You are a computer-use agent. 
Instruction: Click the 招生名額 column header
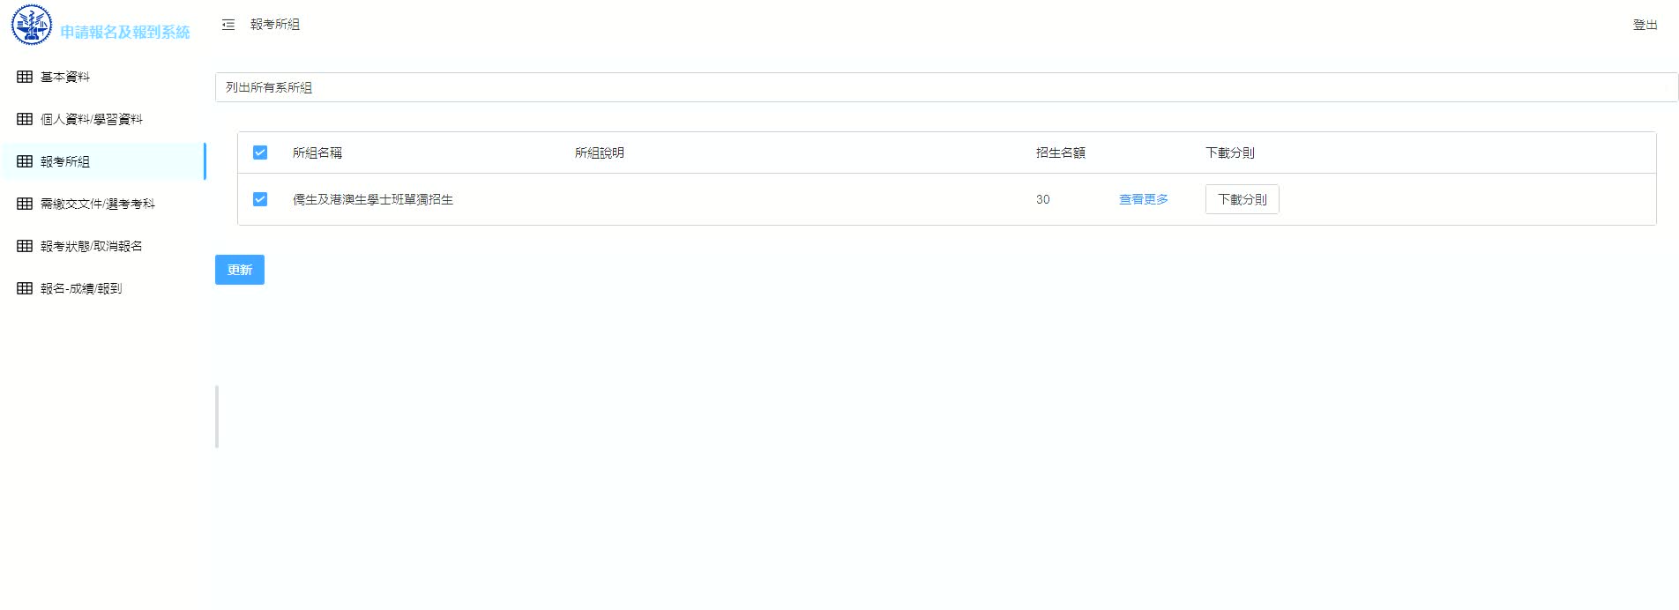click(x=1061, y=152)
